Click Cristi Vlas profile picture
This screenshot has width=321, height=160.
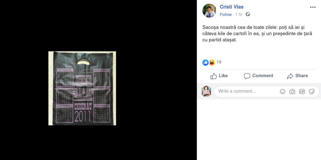tap(209, 11)
